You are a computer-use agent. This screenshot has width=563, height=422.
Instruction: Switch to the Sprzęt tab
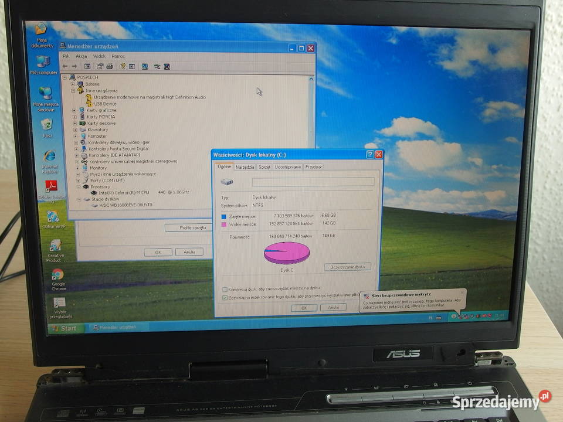tap(264, 167)
